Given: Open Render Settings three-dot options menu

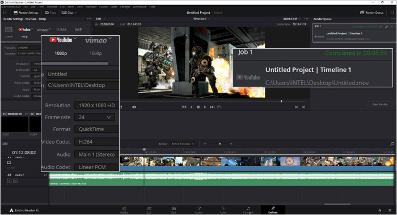Looking at the screenshot, I should pos(89,19).
